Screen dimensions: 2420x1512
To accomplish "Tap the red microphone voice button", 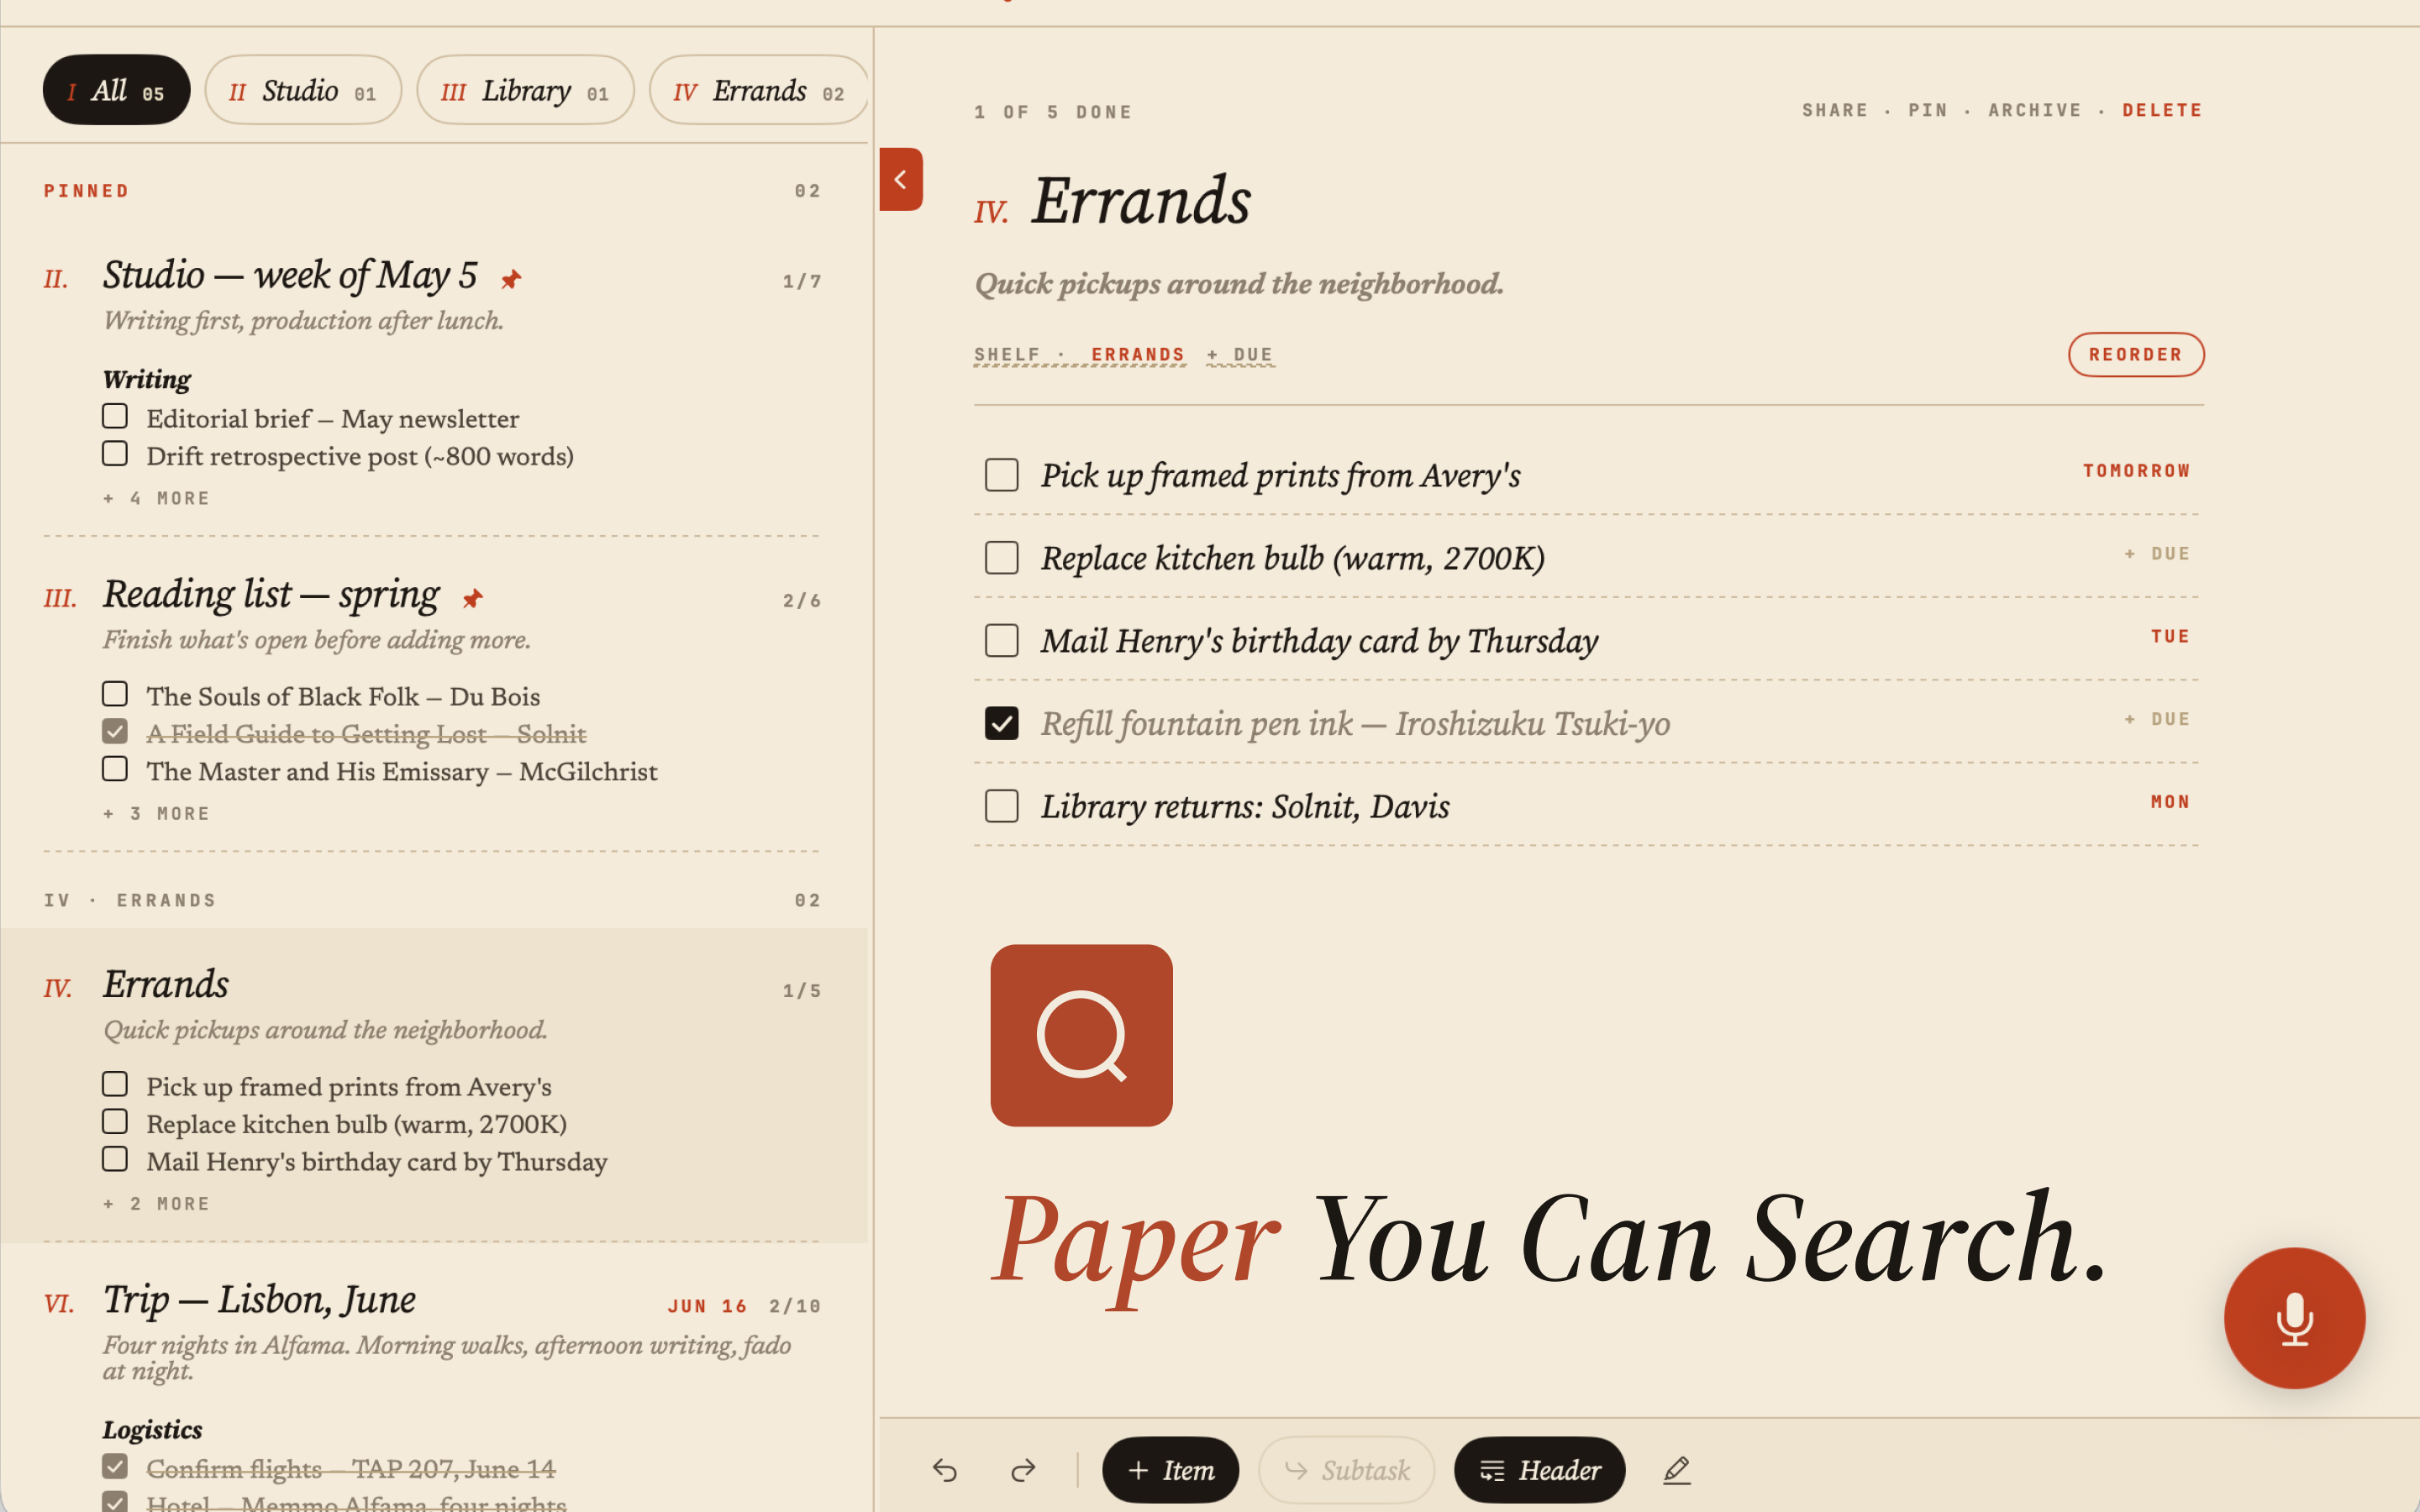I will pyautogui.click(x=2294, y=1318).
